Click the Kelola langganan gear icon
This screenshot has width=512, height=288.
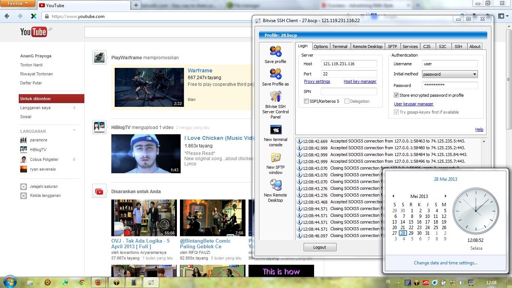[24, 195]
